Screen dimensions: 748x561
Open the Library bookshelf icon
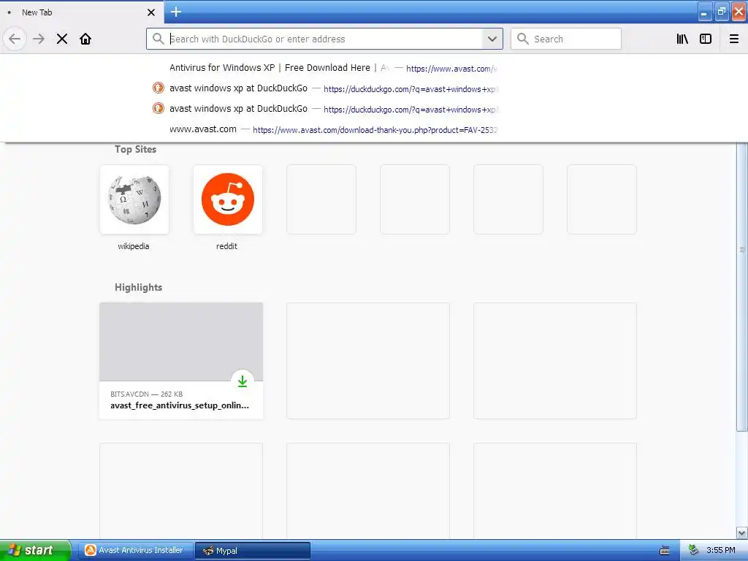[682, 39]
